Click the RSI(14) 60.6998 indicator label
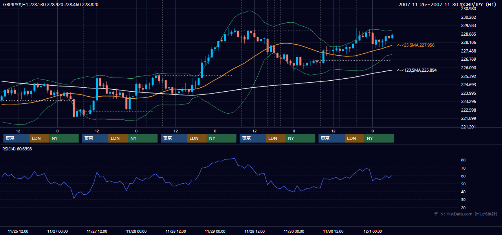This screenshot has height=235, width=502. pyautogui.click(x=17, y=149)
